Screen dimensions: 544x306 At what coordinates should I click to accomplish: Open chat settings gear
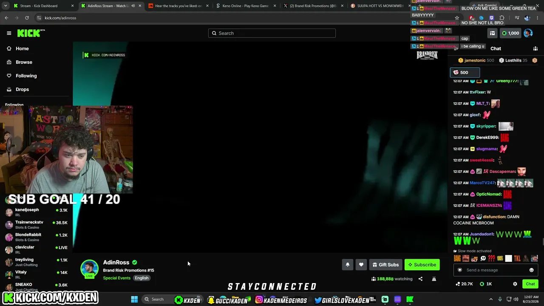pos(515,284)
